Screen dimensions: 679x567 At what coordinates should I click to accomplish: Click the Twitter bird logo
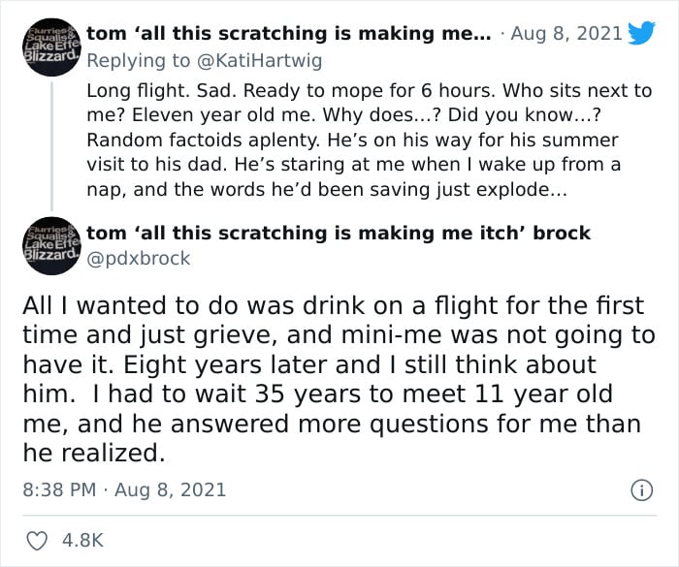[641, 33]
